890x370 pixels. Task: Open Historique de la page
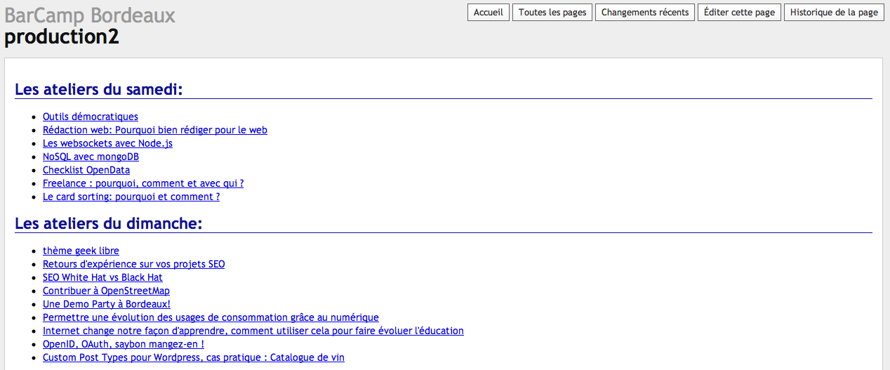coord(834,13)
